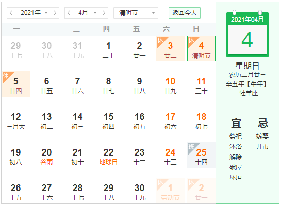Click 开市 under 忌 list
Viewport: 281px width, 205px height.
[x=262, y=147]
